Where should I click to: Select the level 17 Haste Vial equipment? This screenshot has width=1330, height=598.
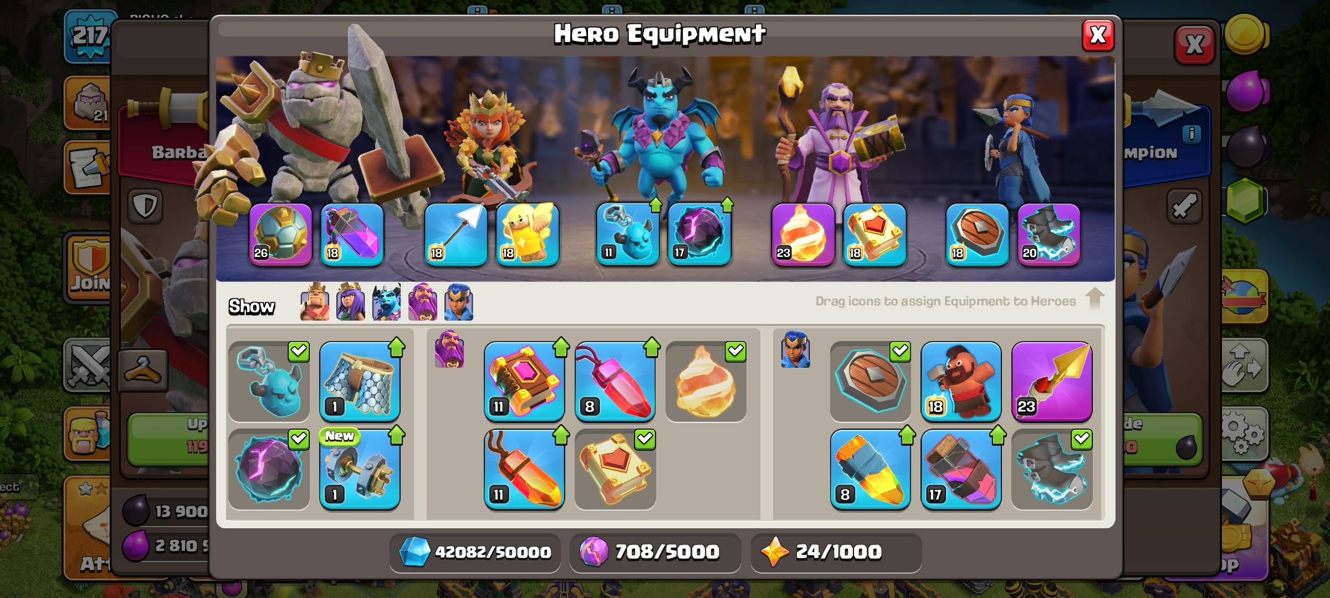(x=961, y=470)
